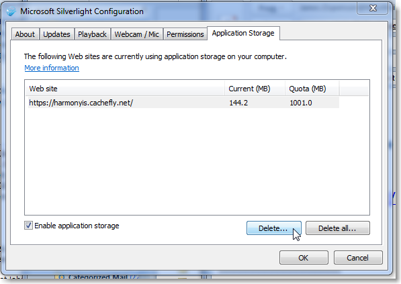Click the 144.2 current storage value

[238, 103]
